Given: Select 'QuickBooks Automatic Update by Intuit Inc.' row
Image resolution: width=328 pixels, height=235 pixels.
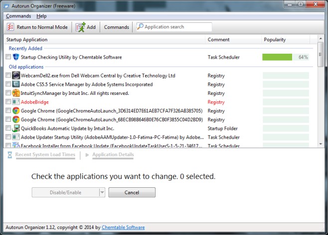Looking at the screenshot, I should 67,129.
